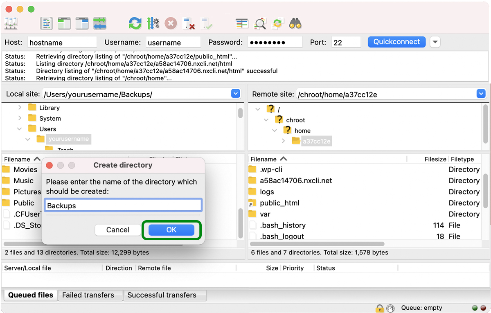The image size is (491, 313).
Task: Click the Remote site path text field
Action: pos(387,94)
